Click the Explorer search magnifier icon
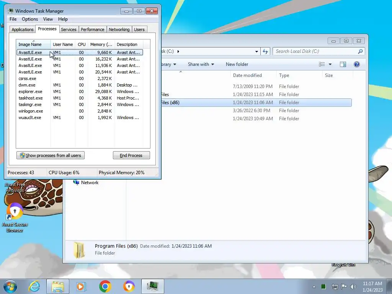The height and width of the screenshot is (294, 392). [x=360, y=51]
